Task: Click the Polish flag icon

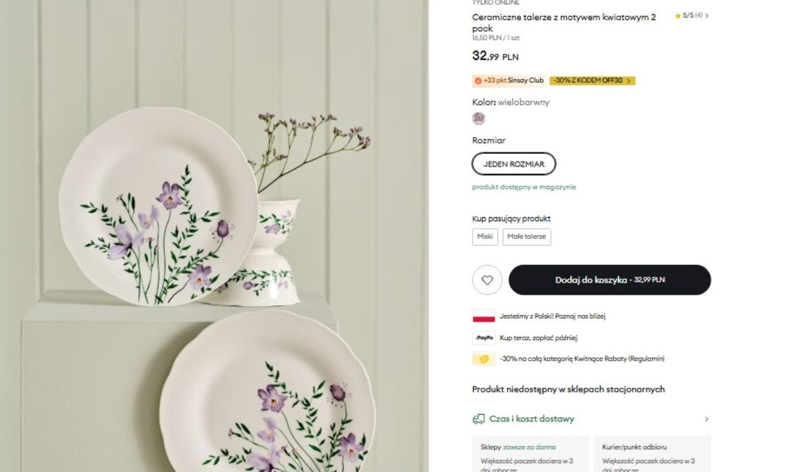Action: click(x=484, y=316)
